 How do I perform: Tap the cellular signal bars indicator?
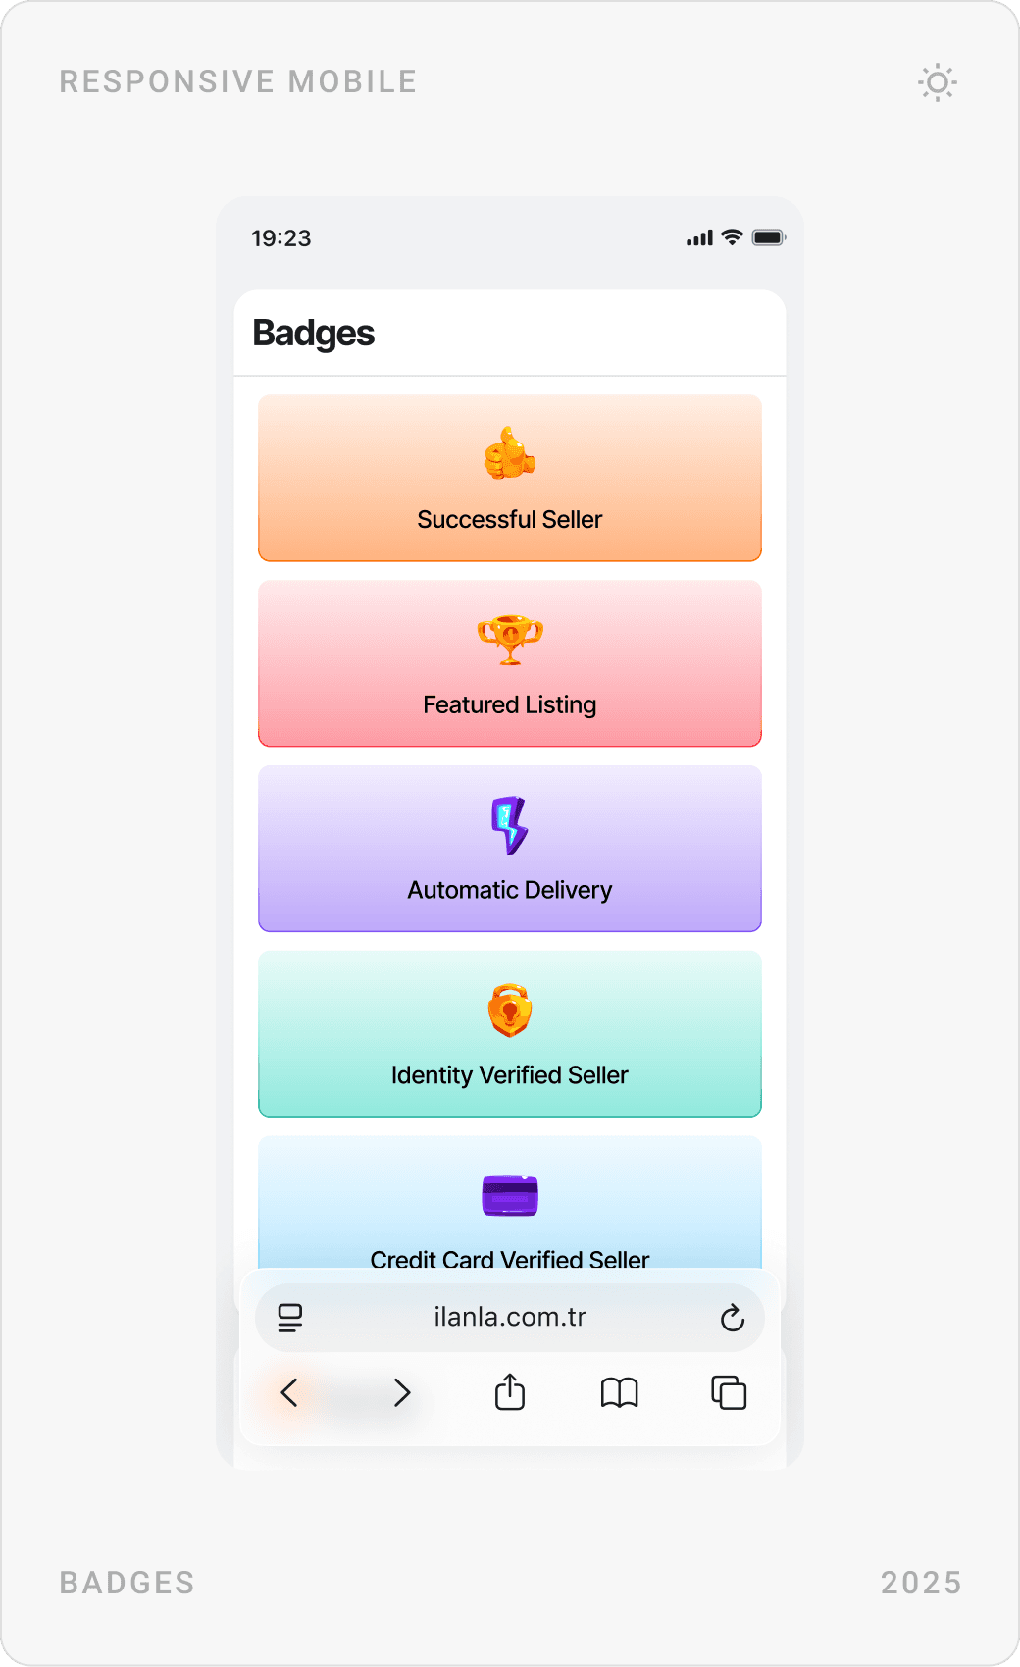click(698, 236)
